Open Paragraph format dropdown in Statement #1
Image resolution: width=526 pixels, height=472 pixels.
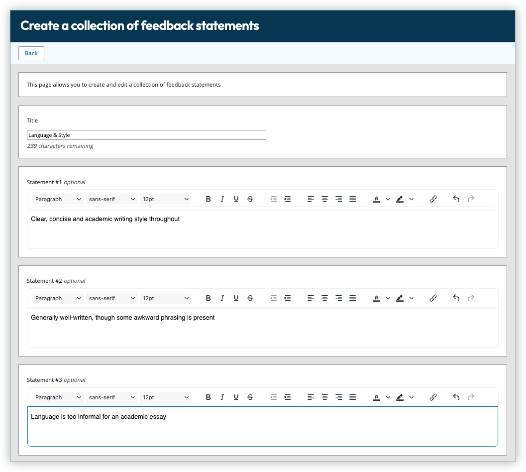pos(58,199)
